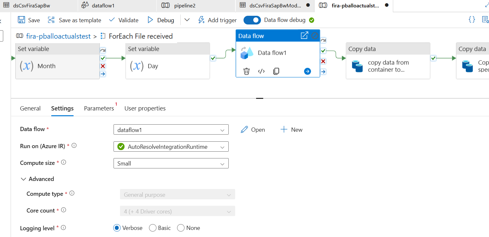Start Debug with the play icon

coord(150,20)
